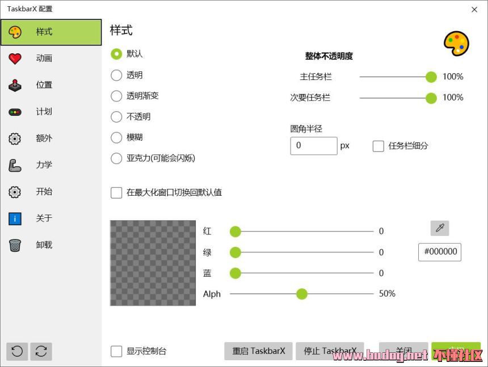488x367 pixels.
Task: Click the 整体不透明度 heading text
Action: tap(329, 56)
